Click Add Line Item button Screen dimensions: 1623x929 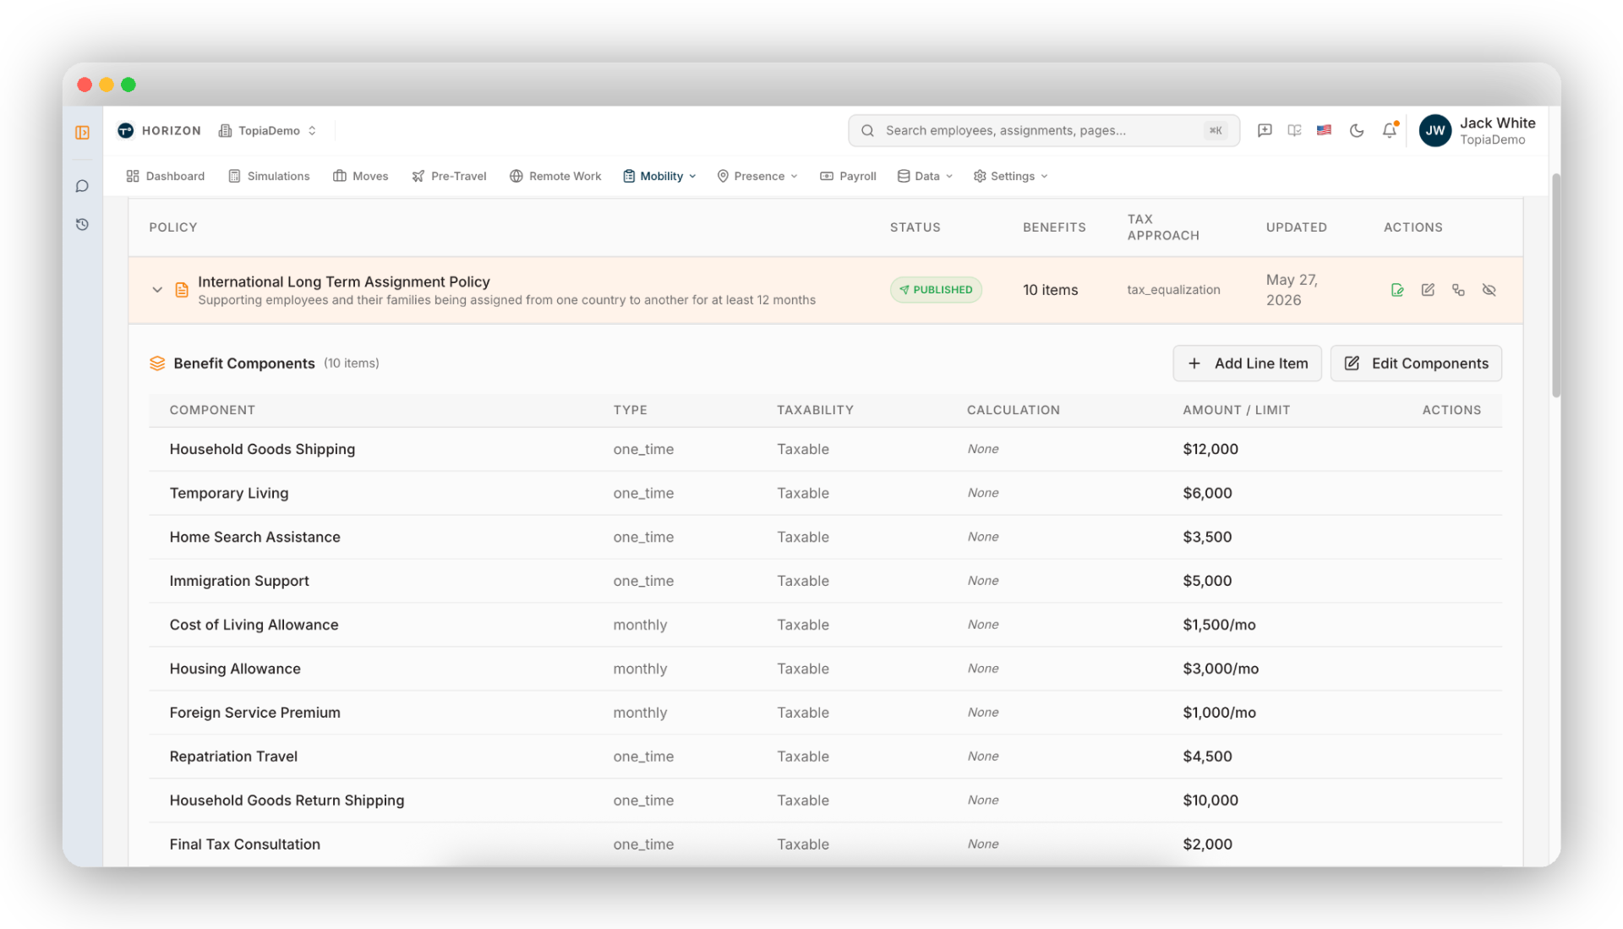(1247, 363)
